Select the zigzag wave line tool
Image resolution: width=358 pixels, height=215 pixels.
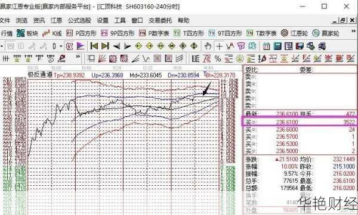tap(146, 59)
